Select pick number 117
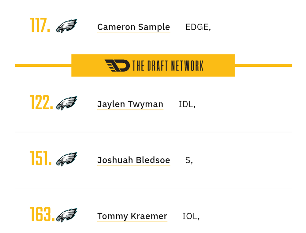The height and width of the screenshot is (233, 306). [x=40, y=25]
